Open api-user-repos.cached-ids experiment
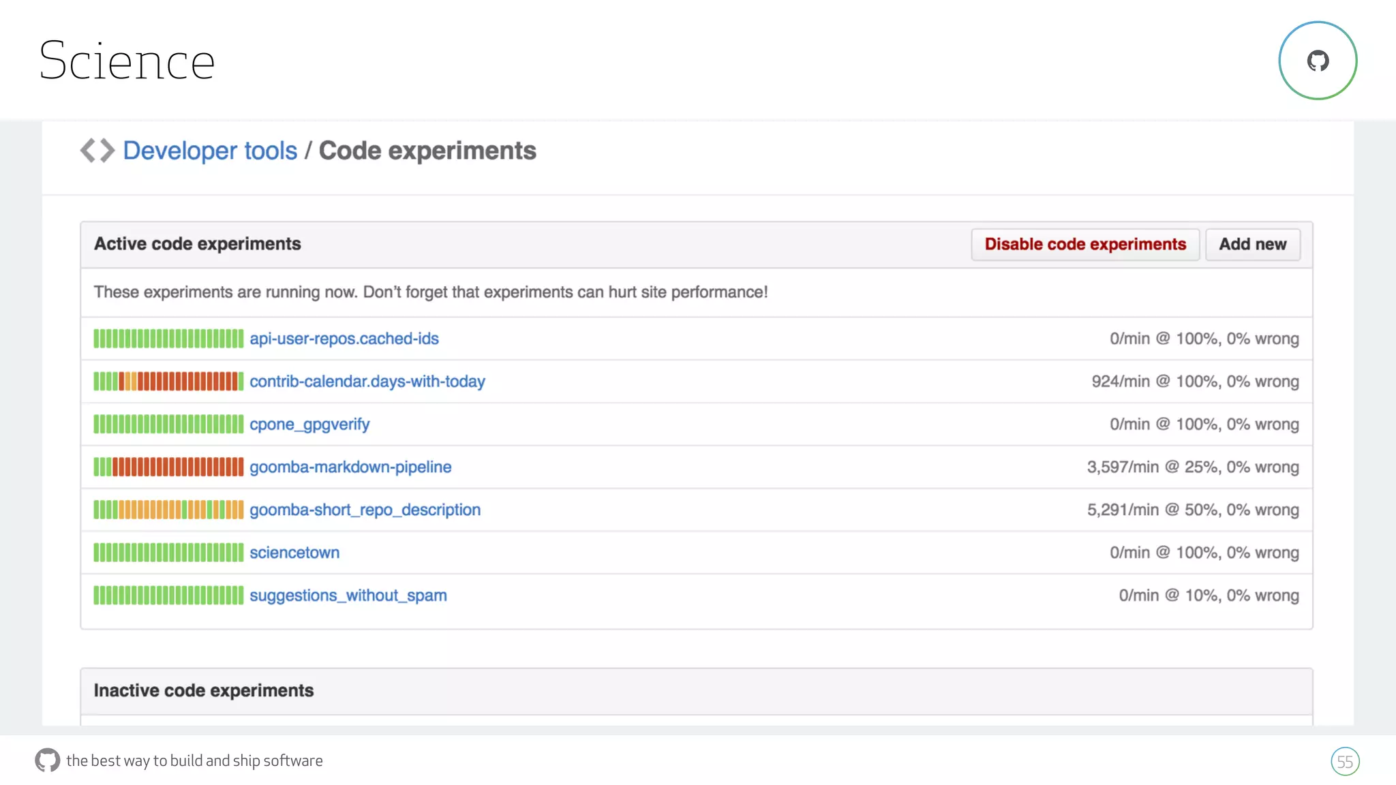Screen dimensions: 1396x785 click(x=344, y=339)
